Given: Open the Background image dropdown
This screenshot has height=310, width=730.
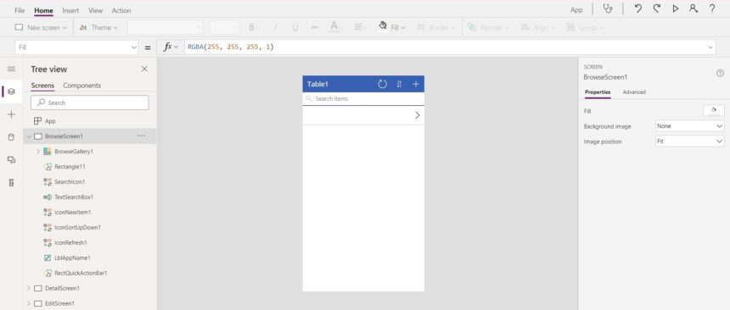Looking at the screenshot, I should (689, 126).
